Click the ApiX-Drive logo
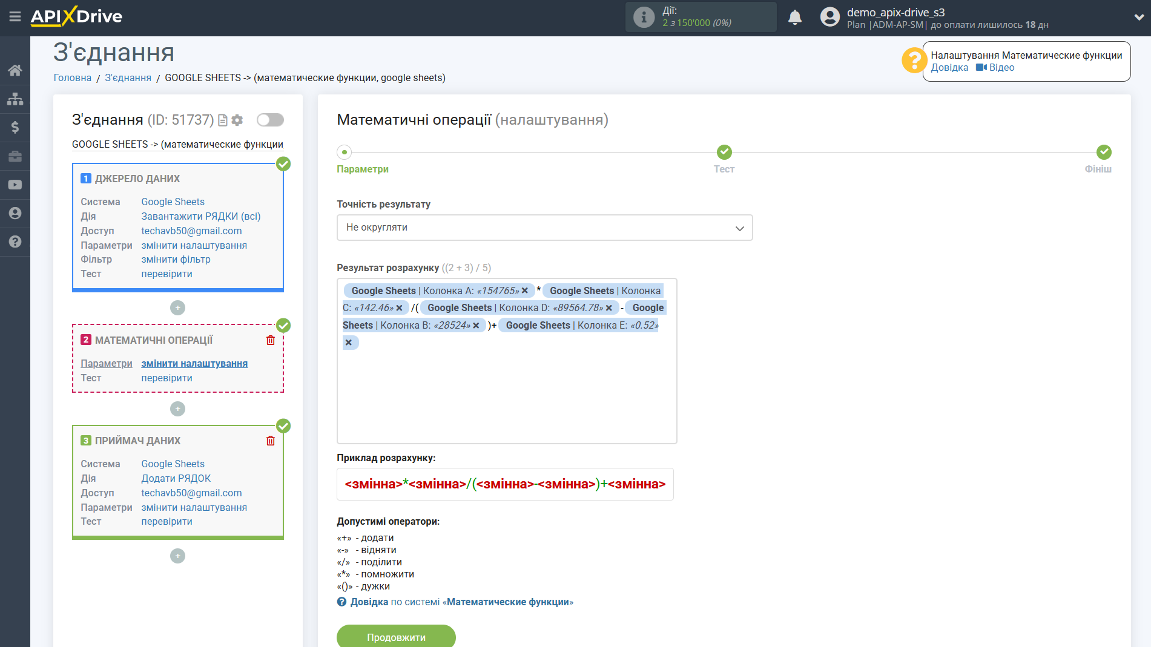Viewport: 1151px width, 647px height. (x=76, y=16)
